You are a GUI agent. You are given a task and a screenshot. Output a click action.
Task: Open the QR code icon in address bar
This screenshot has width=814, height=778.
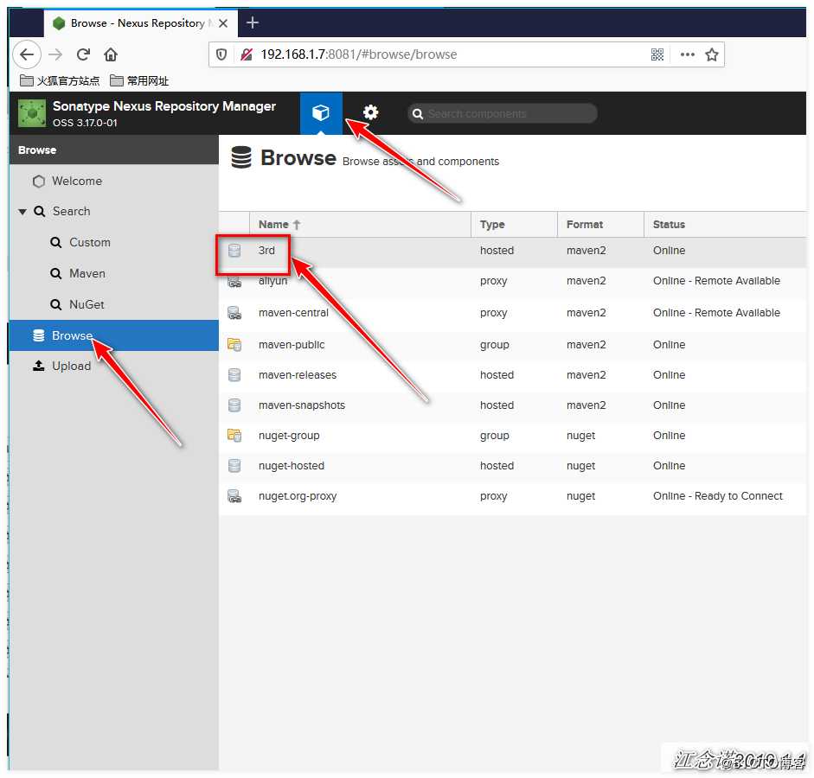coord(657,54)
